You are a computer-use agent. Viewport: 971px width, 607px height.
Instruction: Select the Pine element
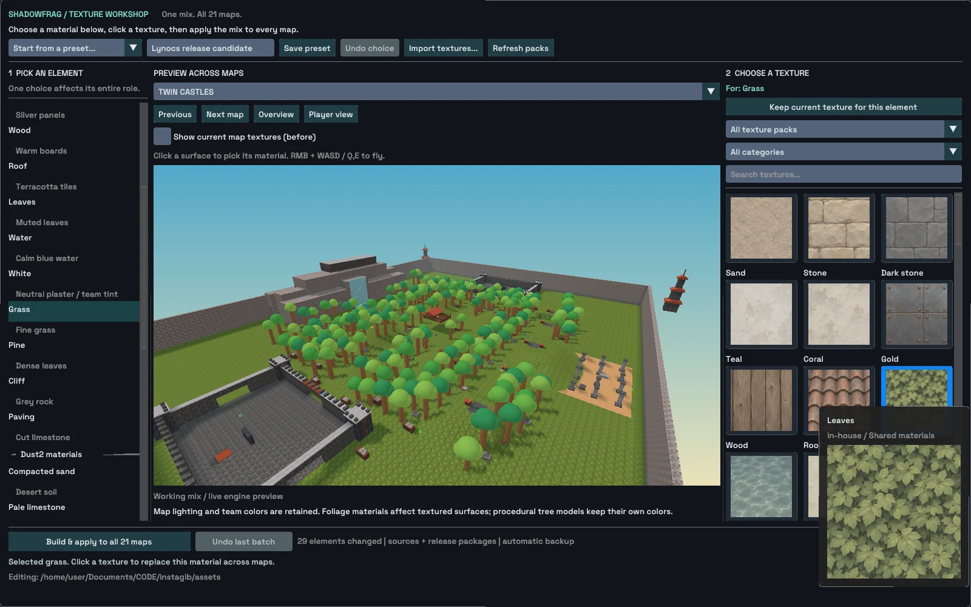(73, 345)
